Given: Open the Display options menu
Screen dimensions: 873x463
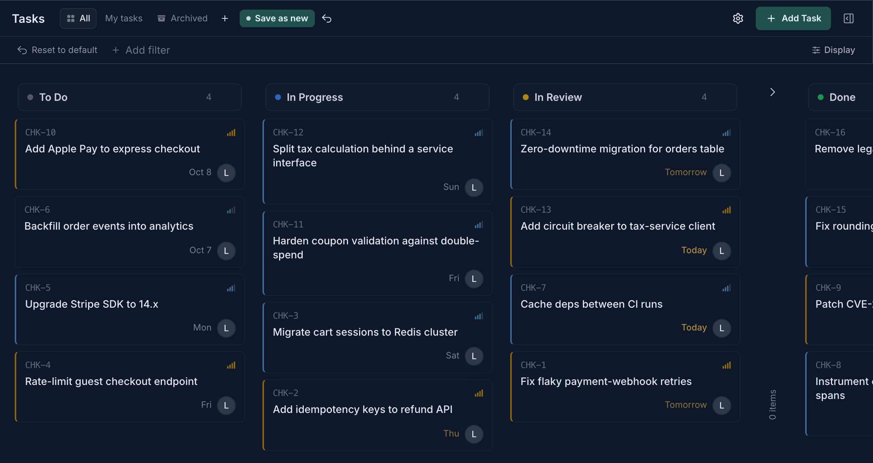Looking at the screenshot, I should point(834,50).
